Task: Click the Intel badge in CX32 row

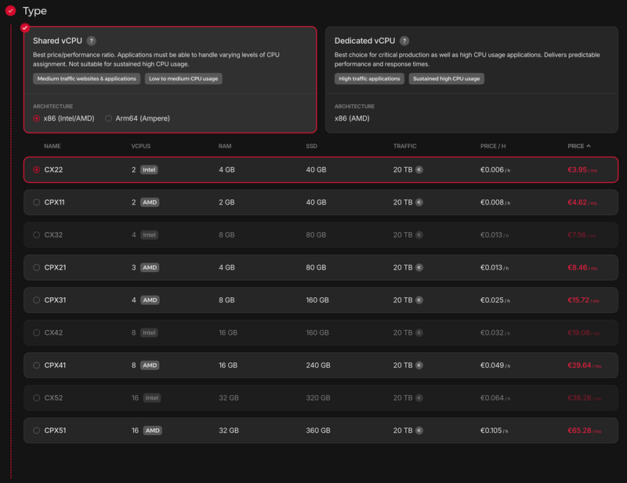Action: [x=149, y=235]
